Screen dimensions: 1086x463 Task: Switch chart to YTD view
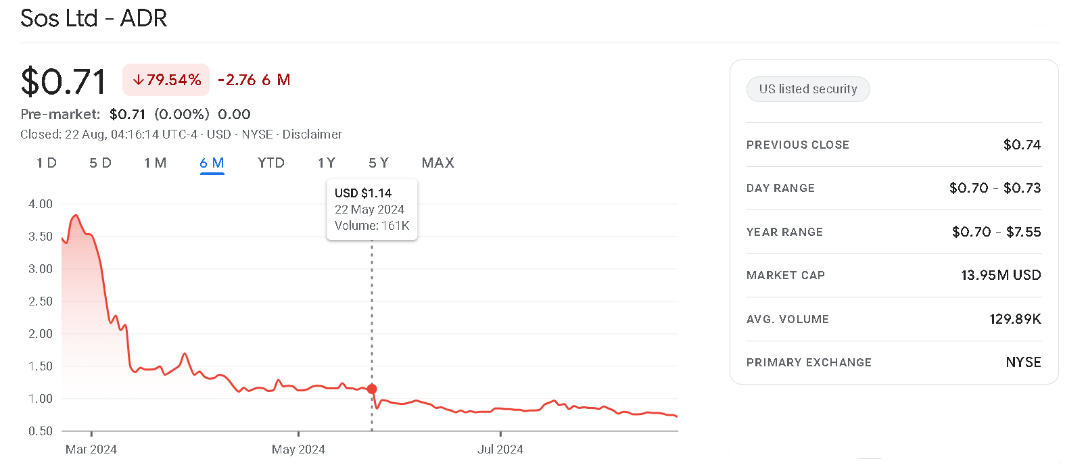point(270,163)
